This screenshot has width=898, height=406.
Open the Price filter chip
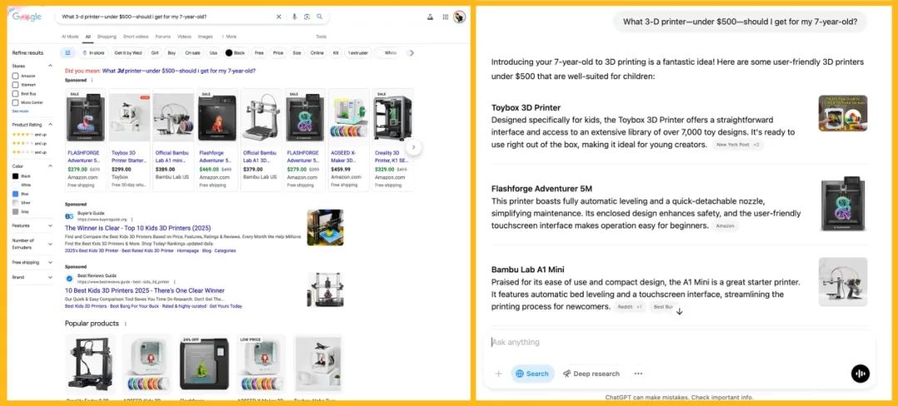click(278, 52)
